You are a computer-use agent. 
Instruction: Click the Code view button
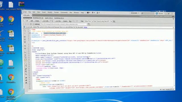[27, 21]
